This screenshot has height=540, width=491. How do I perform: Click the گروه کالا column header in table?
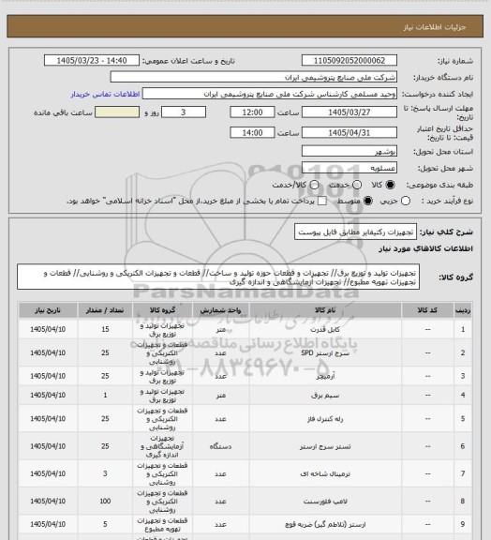click(x=162, y=310)
